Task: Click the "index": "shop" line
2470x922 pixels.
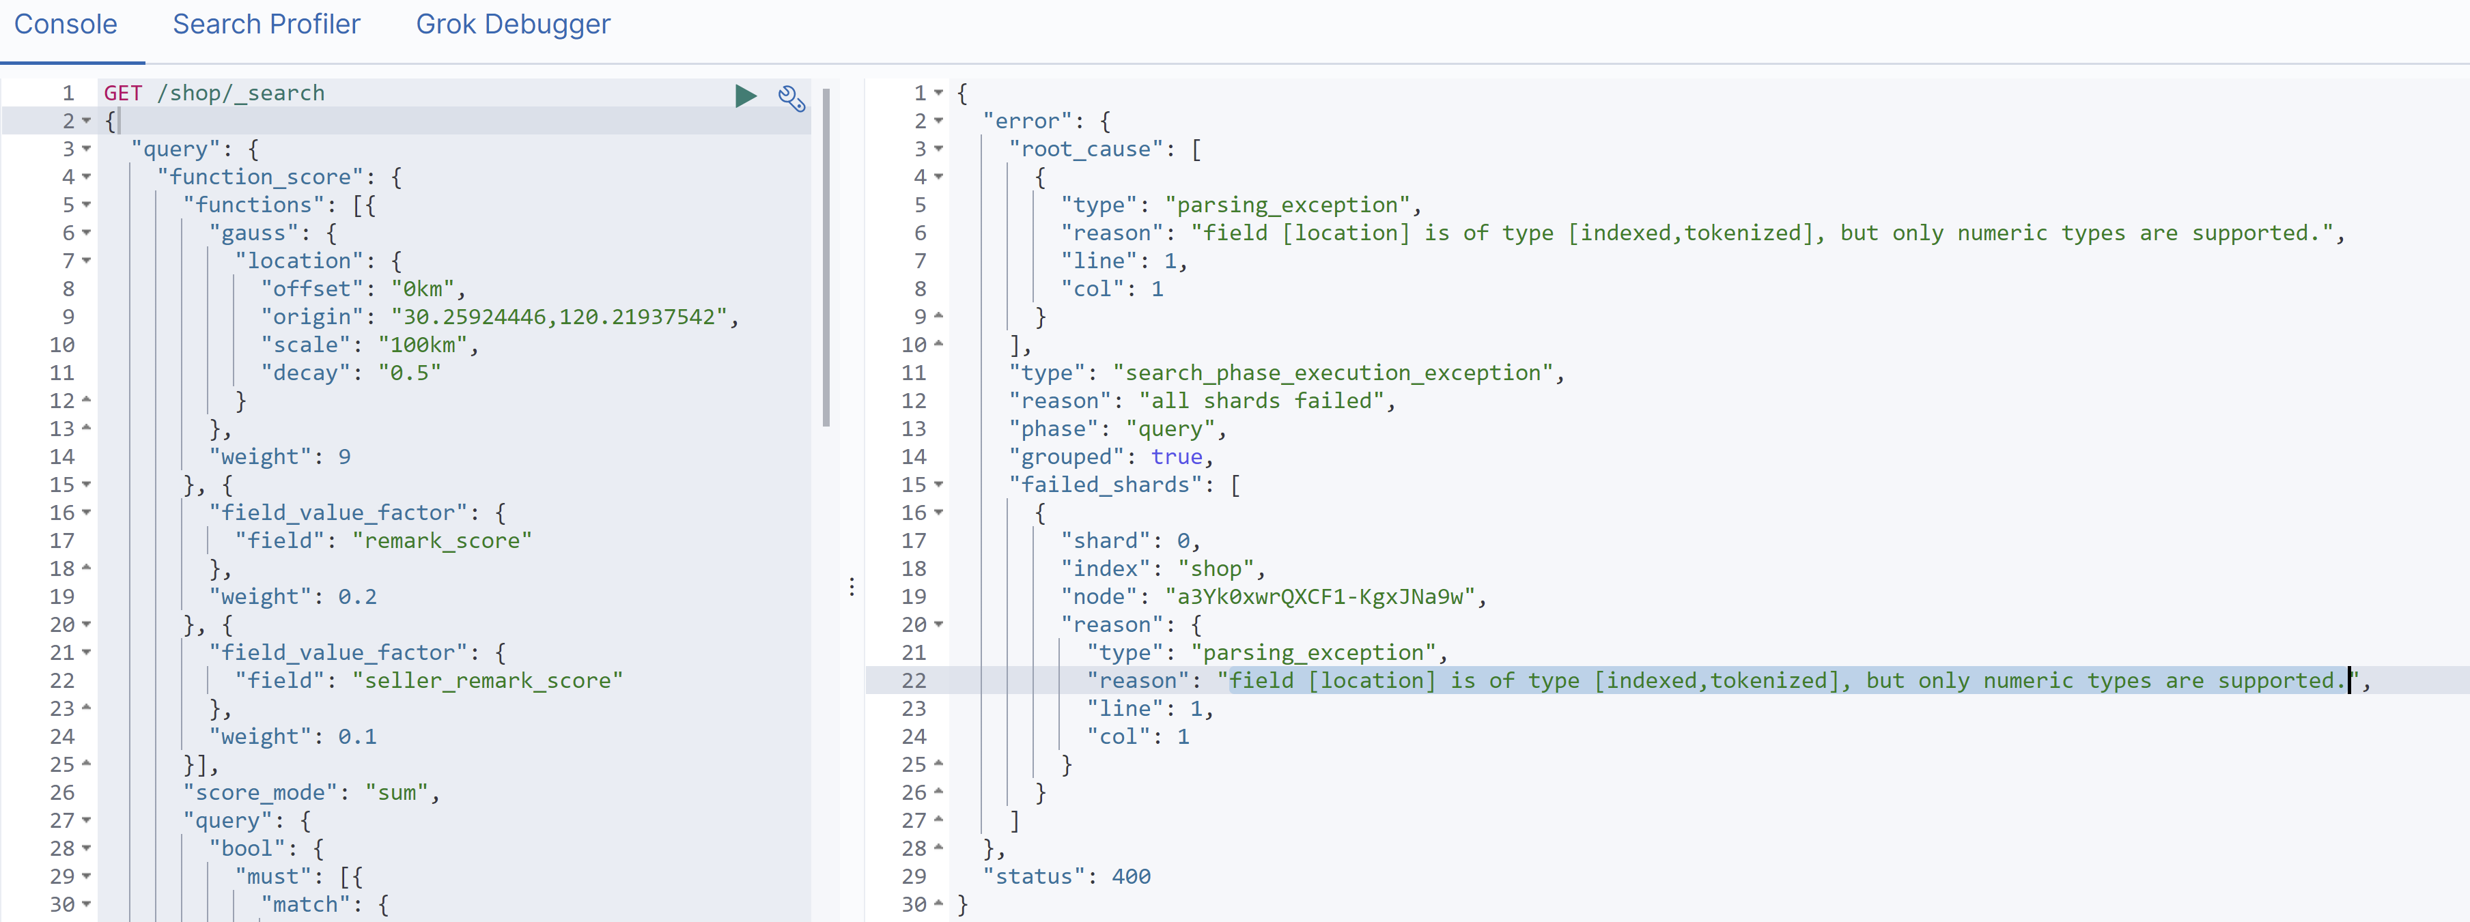Action: (x=1163, y=568)
